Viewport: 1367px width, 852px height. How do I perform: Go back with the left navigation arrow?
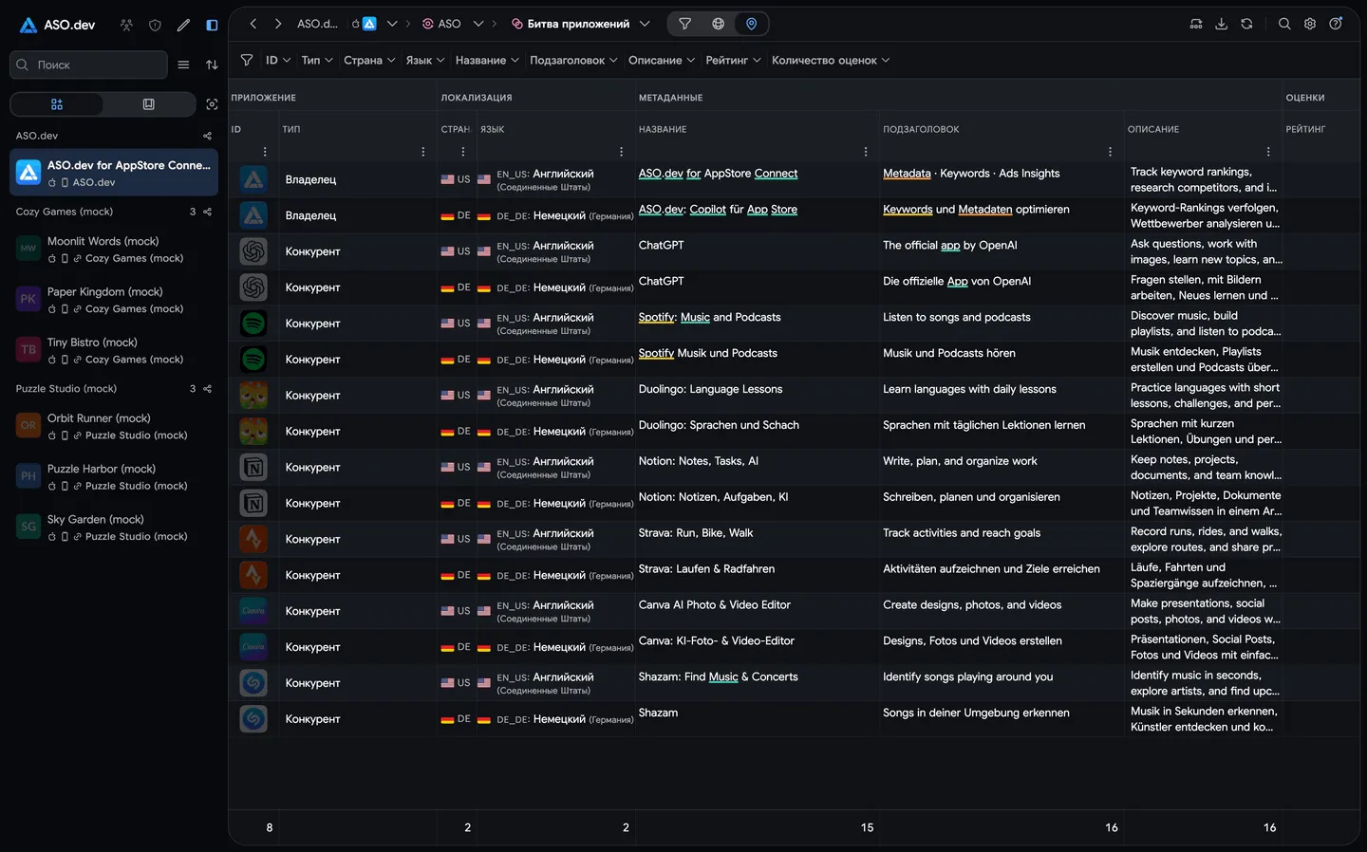coord(253,24)
